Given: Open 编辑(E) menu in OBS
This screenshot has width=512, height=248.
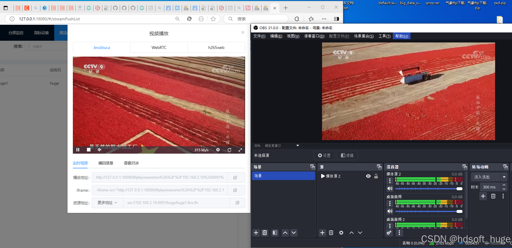Looking at the screenshot, I should click(x=276, y=36).
